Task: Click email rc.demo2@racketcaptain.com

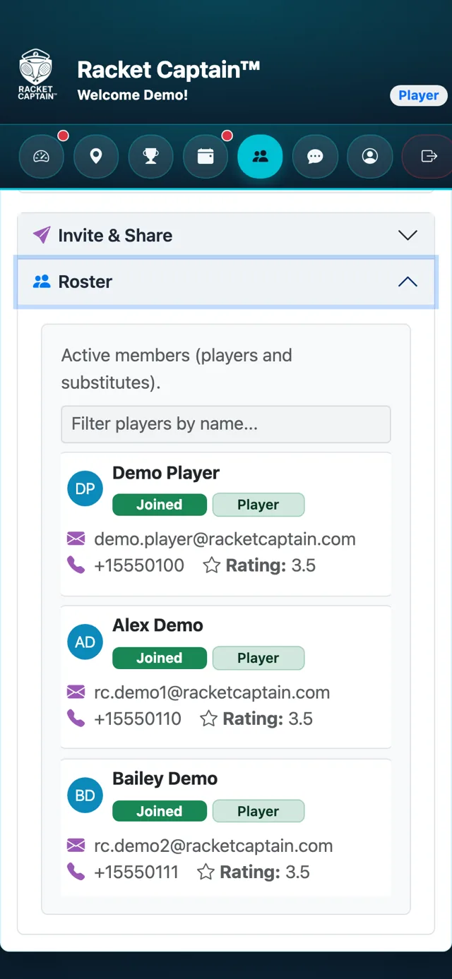Action: 213,846
